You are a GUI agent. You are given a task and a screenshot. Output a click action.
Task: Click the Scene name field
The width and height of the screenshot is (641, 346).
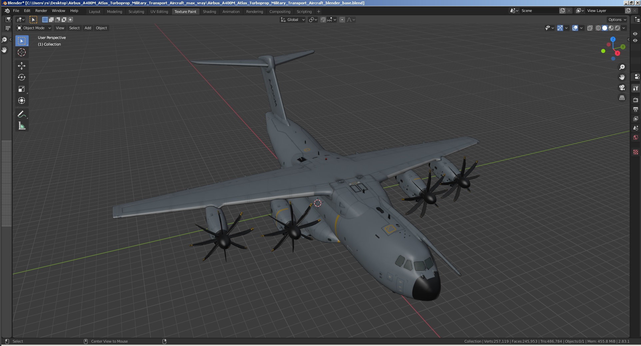[539, 11]
